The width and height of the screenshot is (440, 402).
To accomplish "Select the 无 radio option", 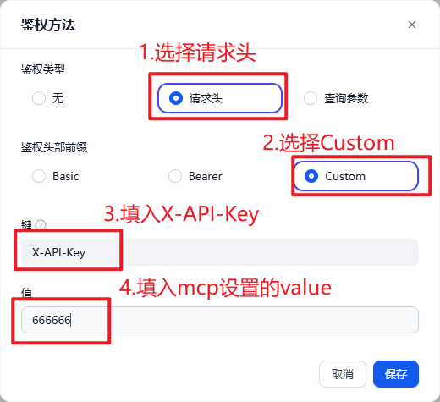I will click(39, 98).
